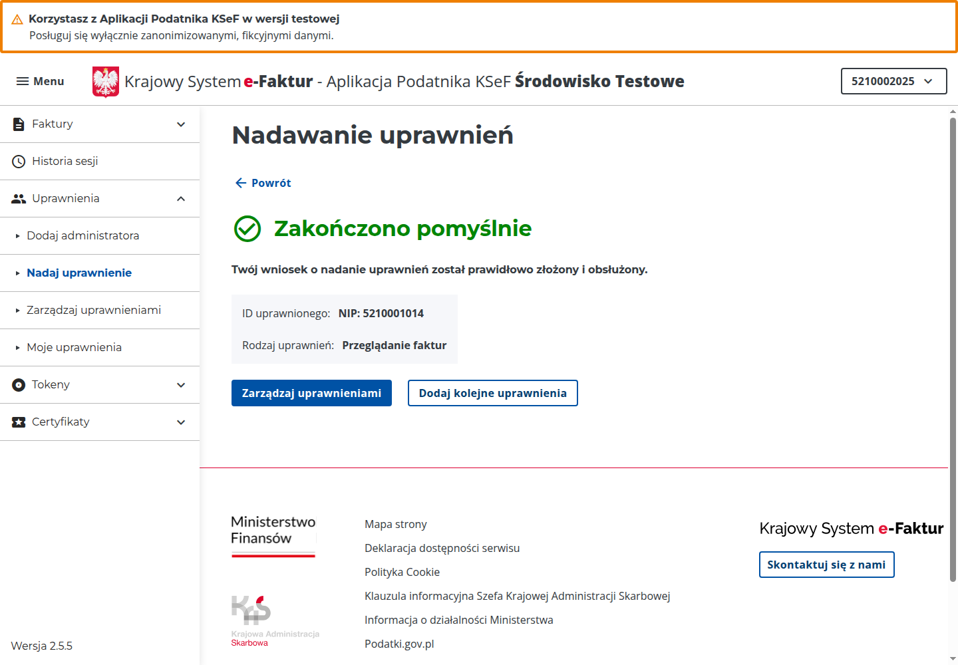The image size is (958, 665).
Task: Click the Wersja 2.5.5 label
Action: tap(42, 646)
